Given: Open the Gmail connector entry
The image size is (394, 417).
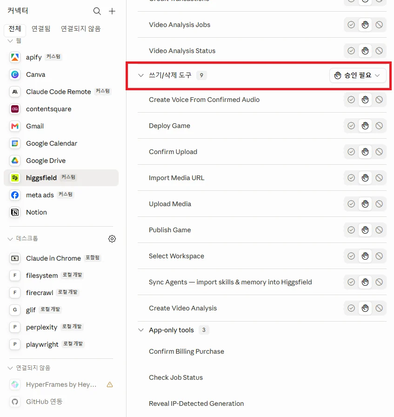Looking at the screenshot, I should tap(61, 126).
